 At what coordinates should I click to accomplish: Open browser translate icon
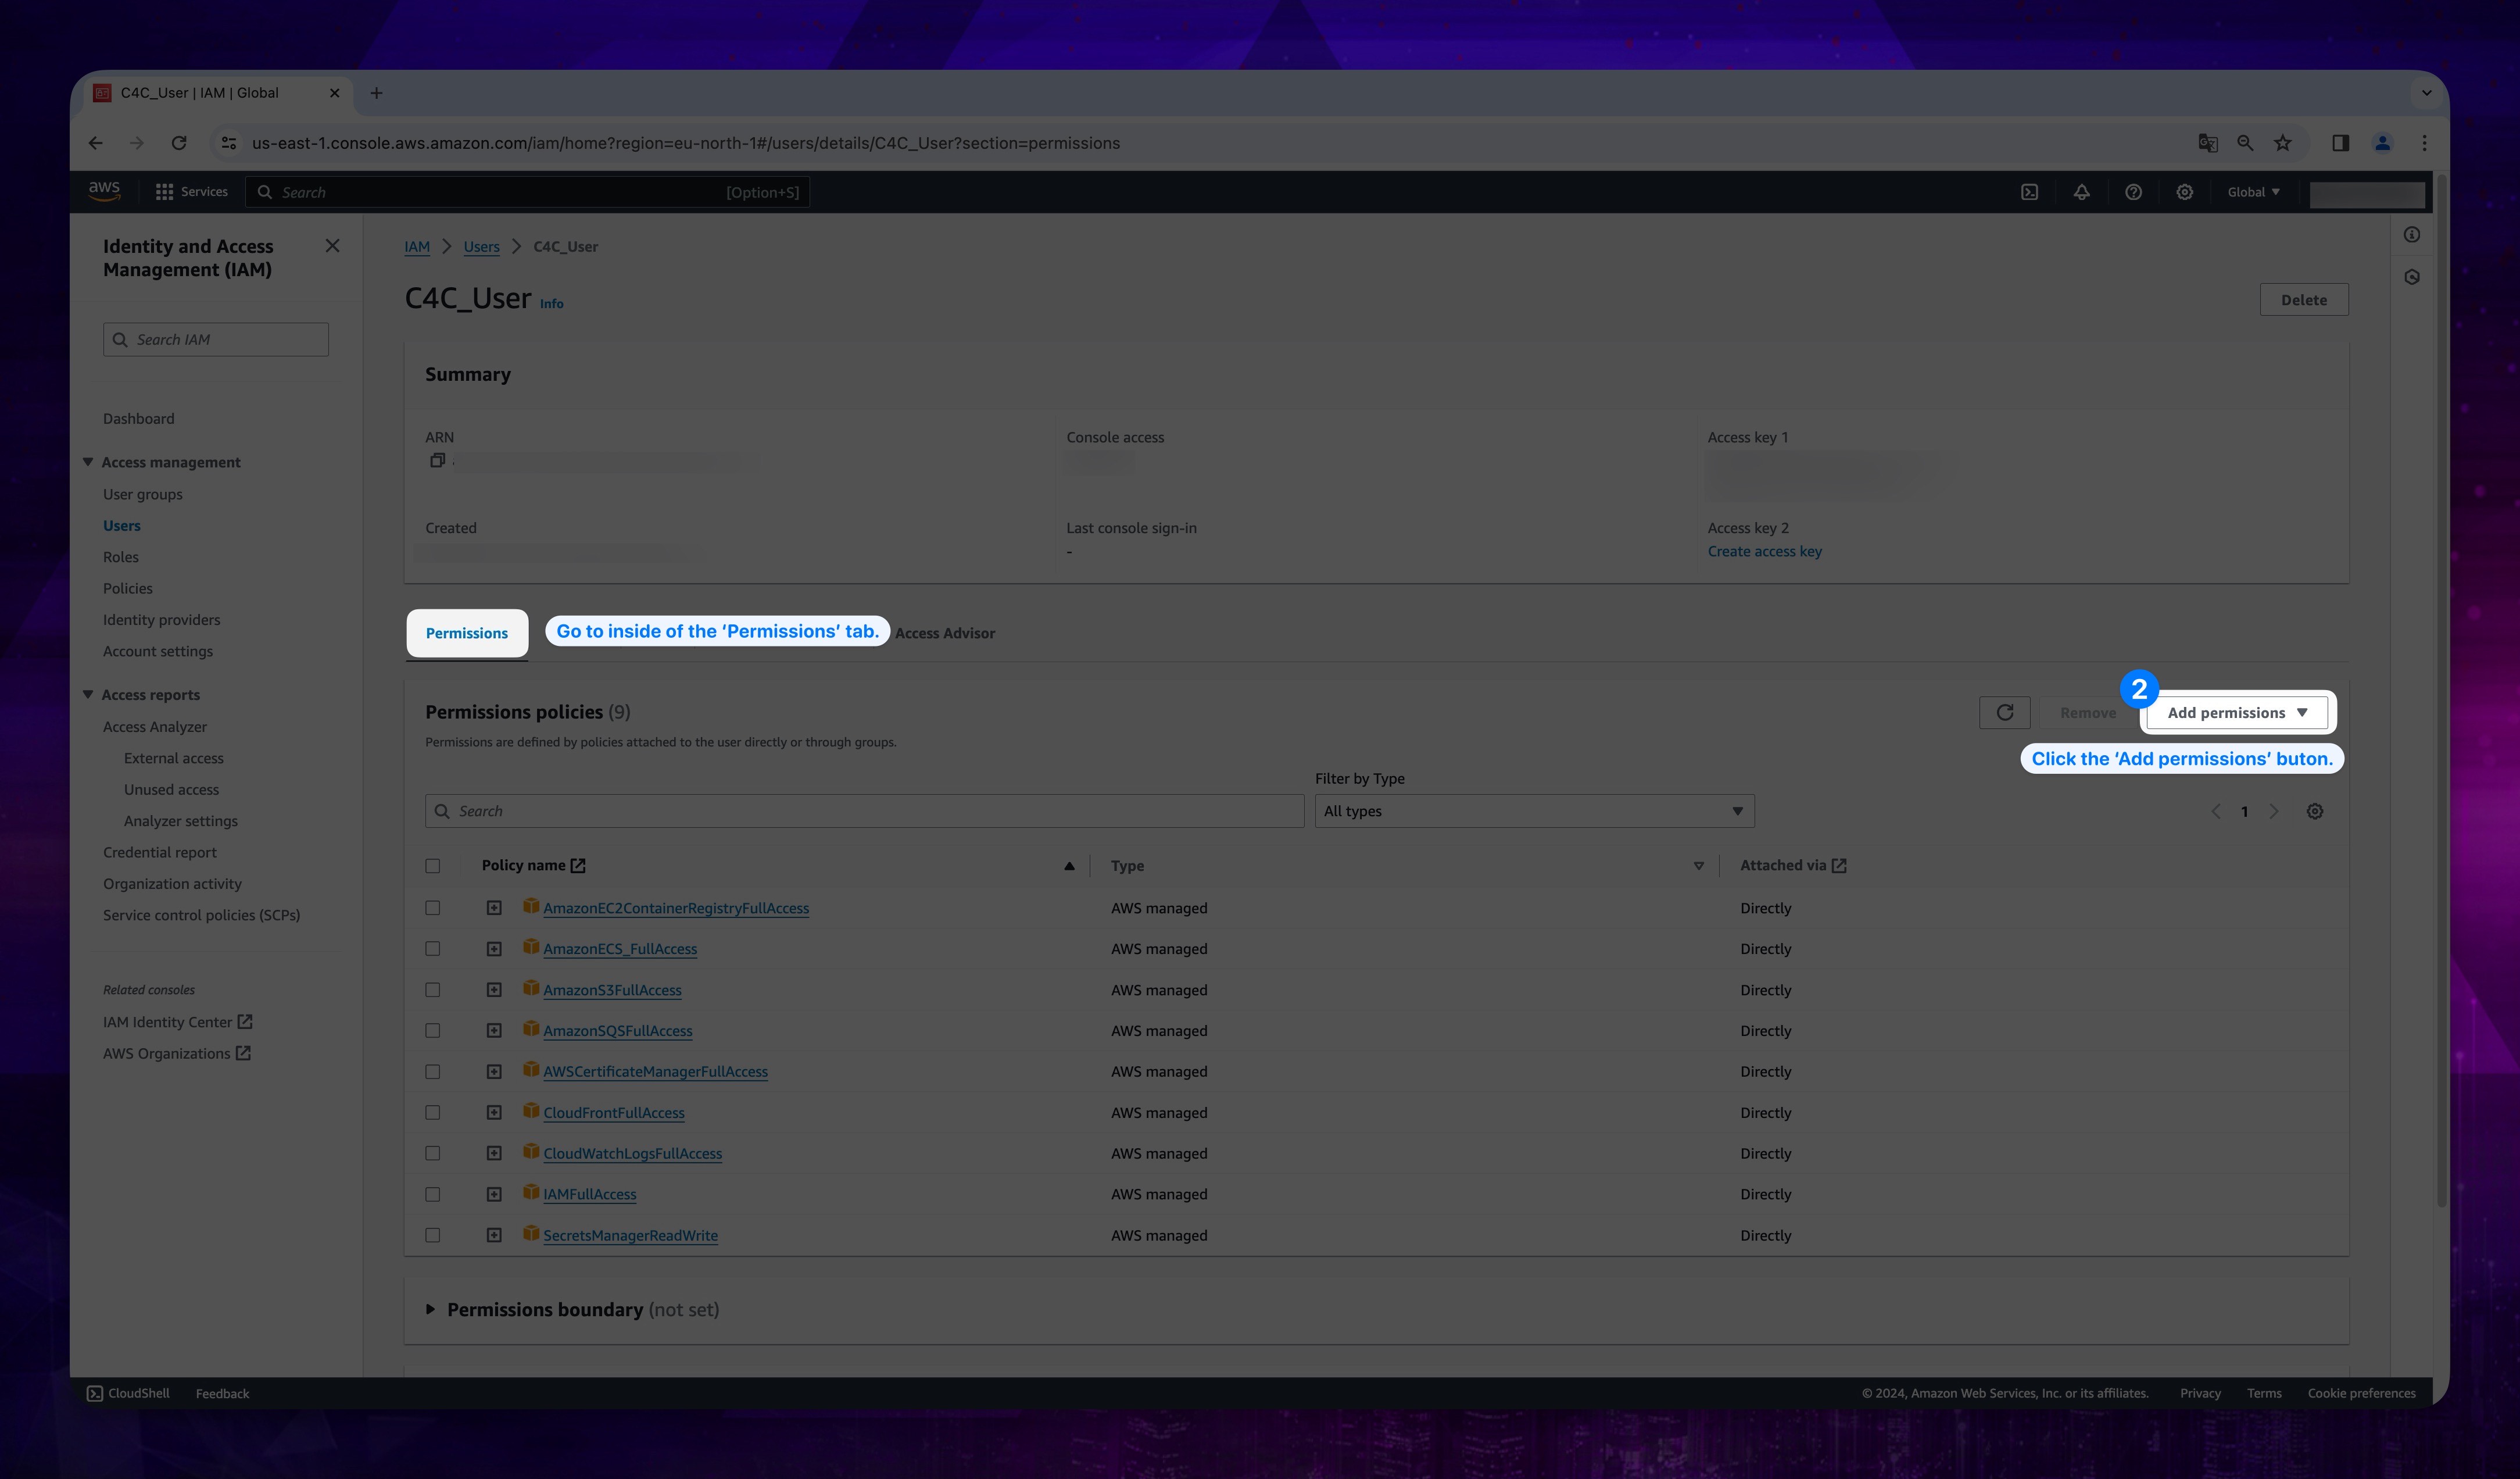(2208, 143)
